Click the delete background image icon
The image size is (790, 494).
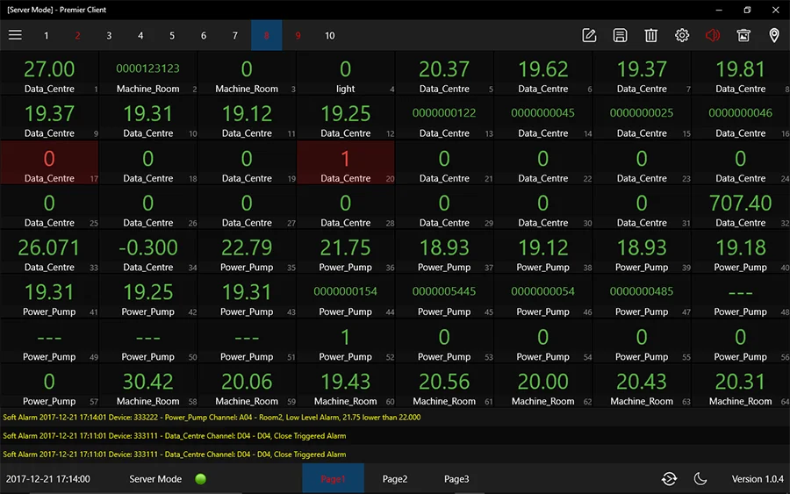(743, 35)
